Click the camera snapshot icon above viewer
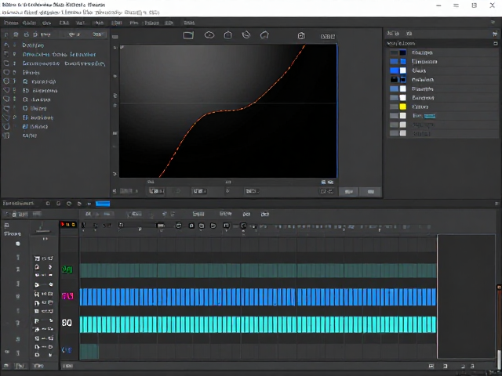 point(301,36)
